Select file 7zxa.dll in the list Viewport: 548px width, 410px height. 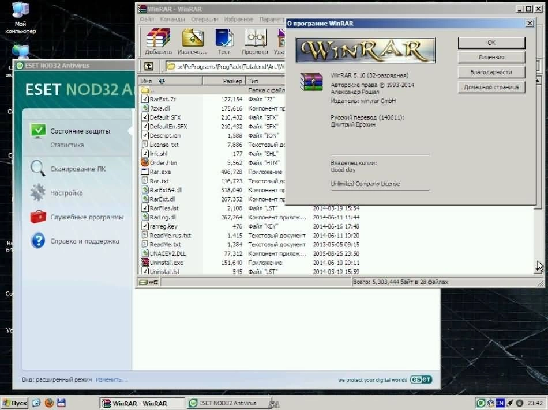pos(160,108)
